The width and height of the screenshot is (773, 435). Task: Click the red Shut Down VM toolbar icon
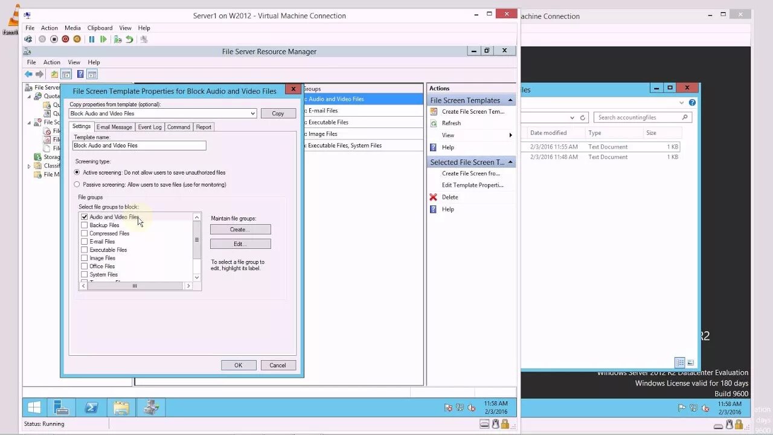[65, 39]
